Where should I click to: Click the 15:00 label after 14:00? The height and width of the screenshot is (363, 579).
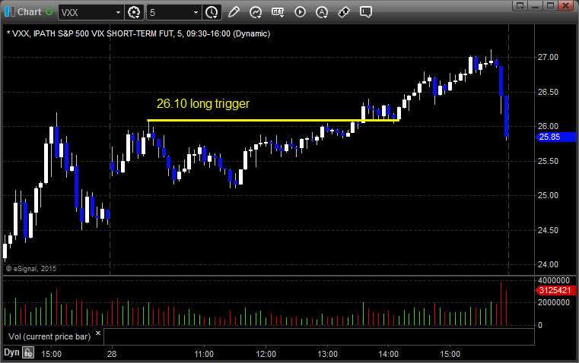point(450,354)
